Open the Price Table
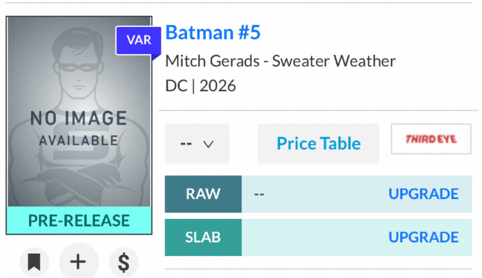 tap(318, 143)
